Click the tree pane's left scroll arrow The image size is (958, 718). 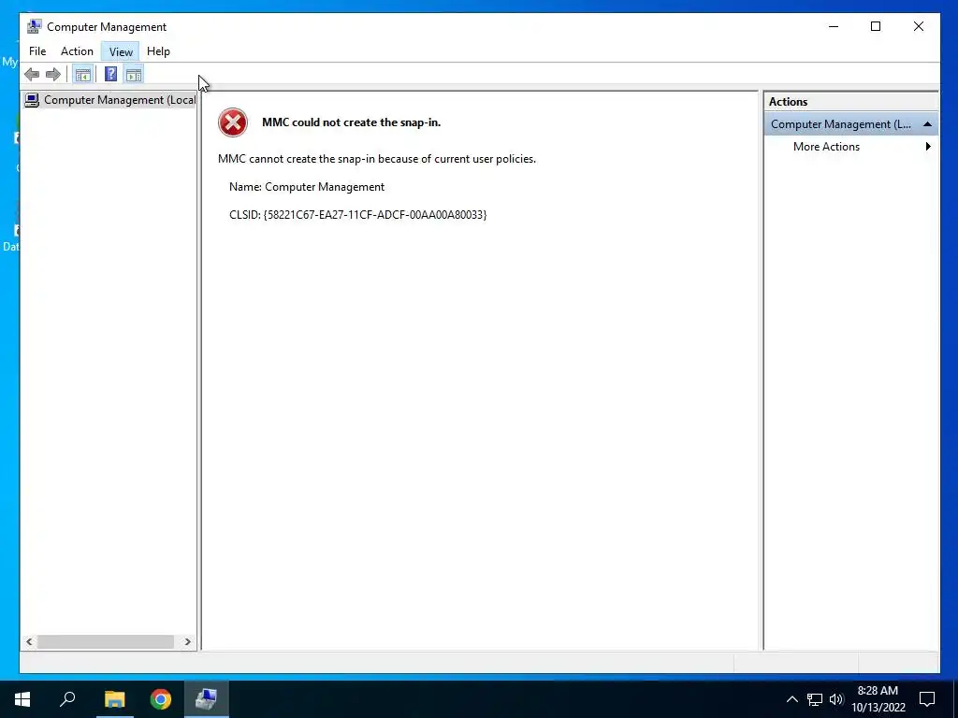click(29, 641)
